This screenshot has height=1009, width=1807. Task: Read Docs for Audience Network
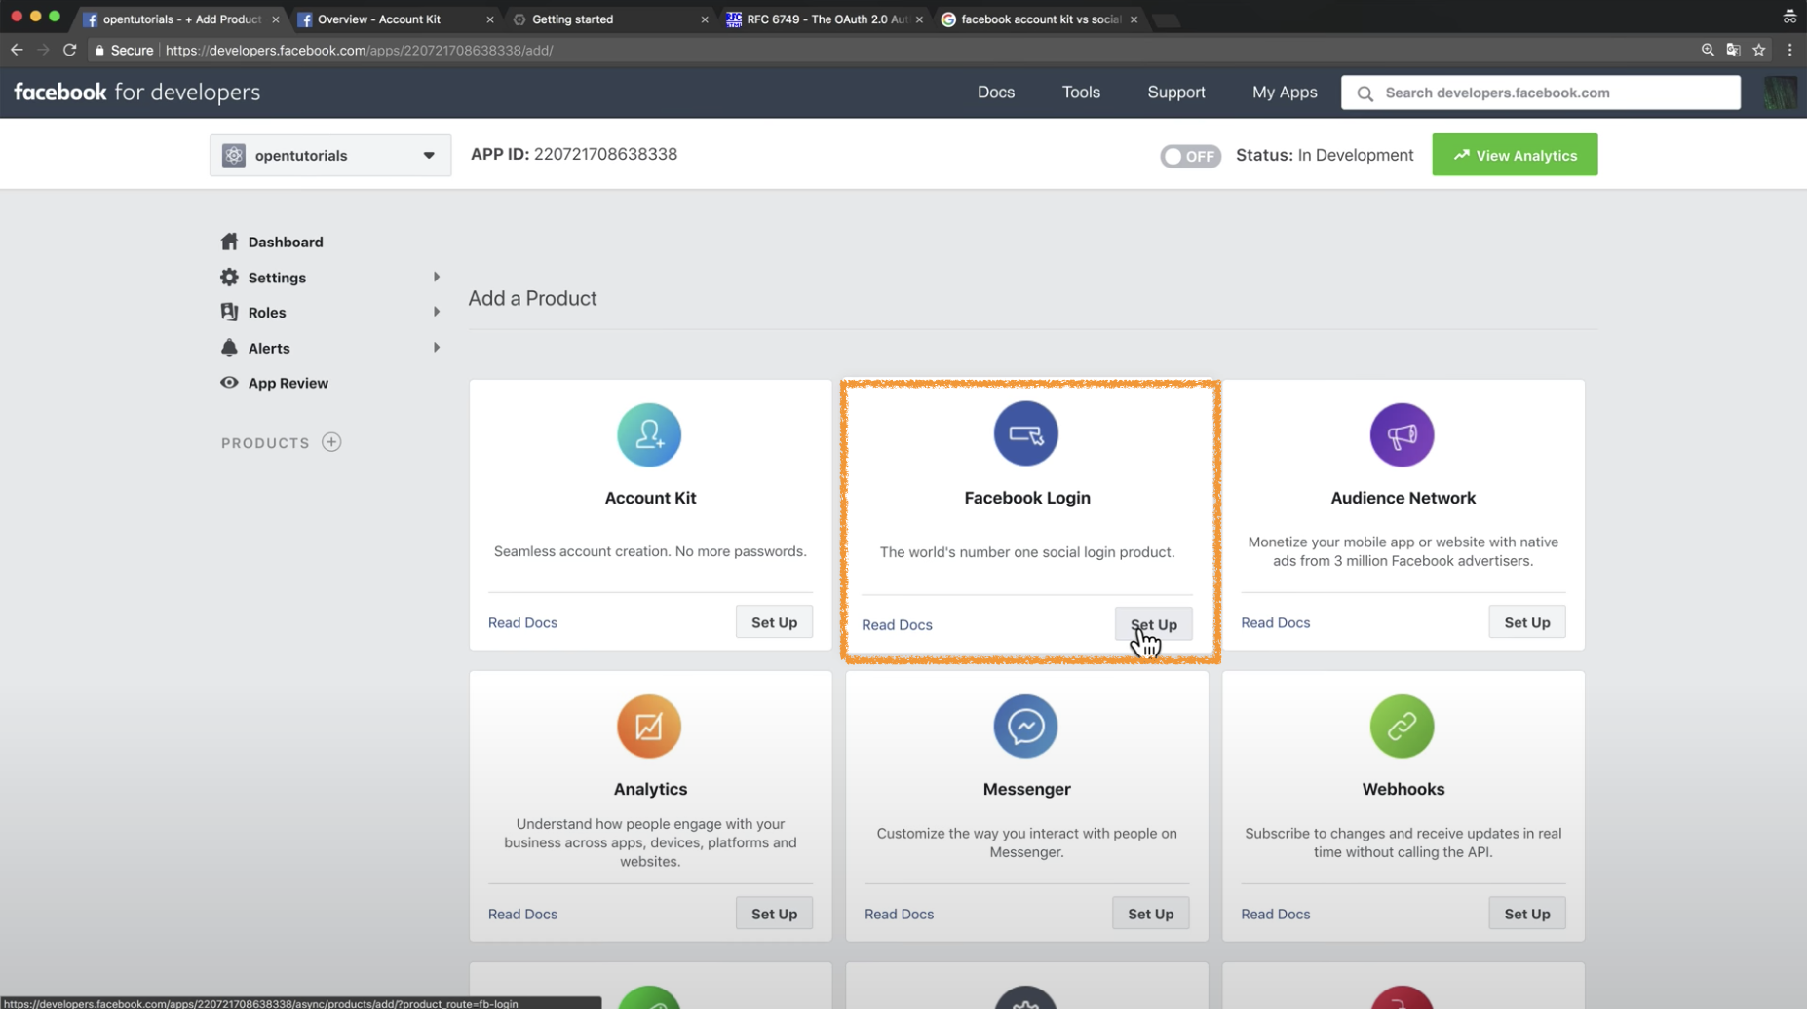coord(1275,622)
